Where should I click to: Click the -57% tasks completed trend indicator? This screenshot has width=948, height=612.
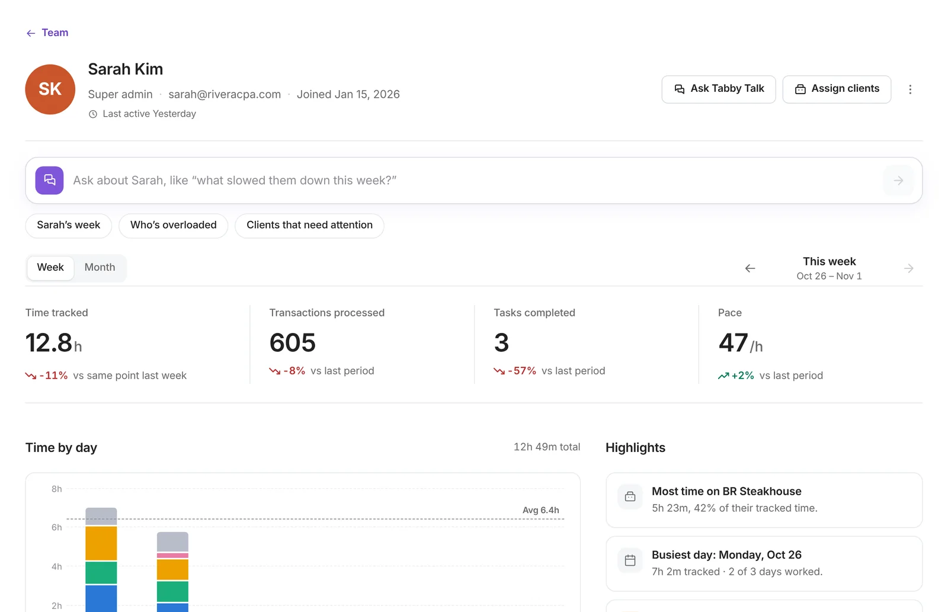[x=515, y=371]
